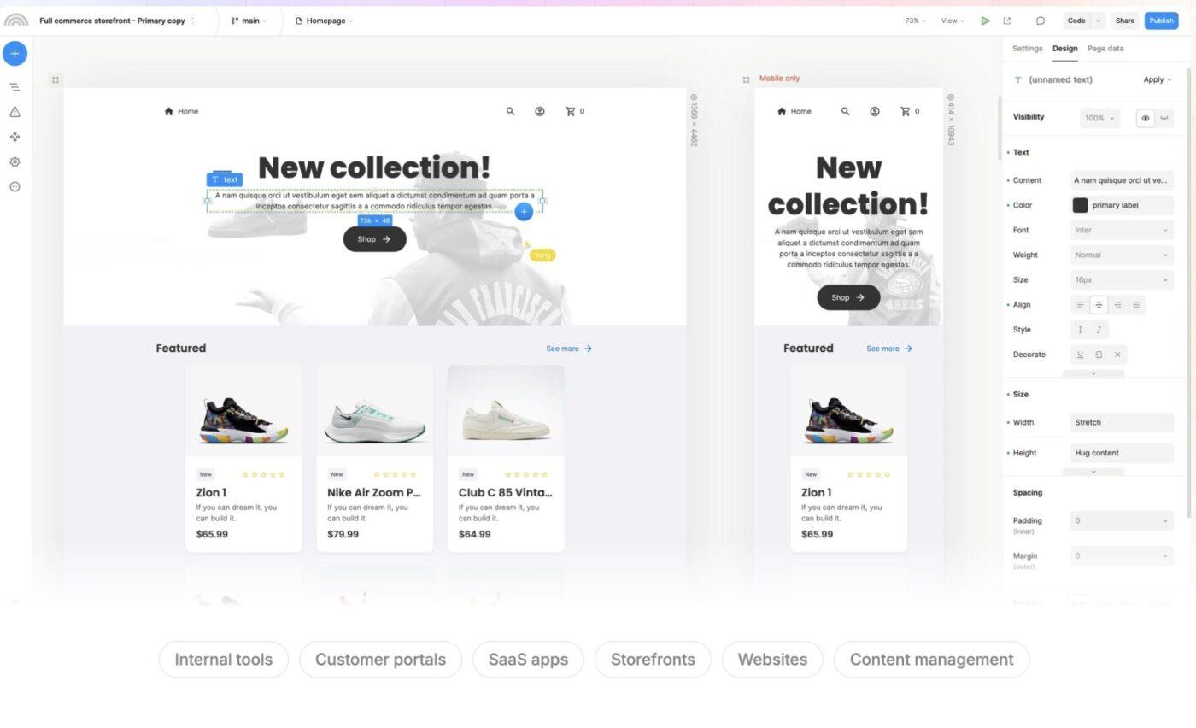1196x728 pixels.
Task: Expand more Size options chevron
Action: (x=1093, y=472)
